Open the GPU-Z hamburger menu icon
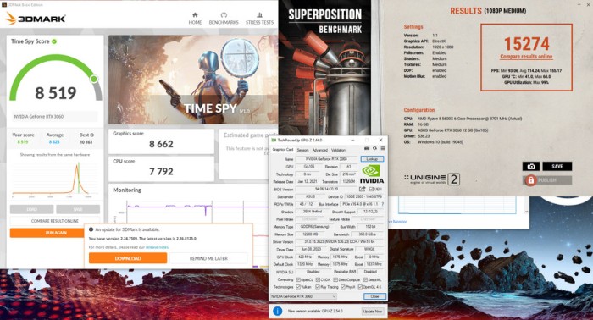 (x=383, y=148)
